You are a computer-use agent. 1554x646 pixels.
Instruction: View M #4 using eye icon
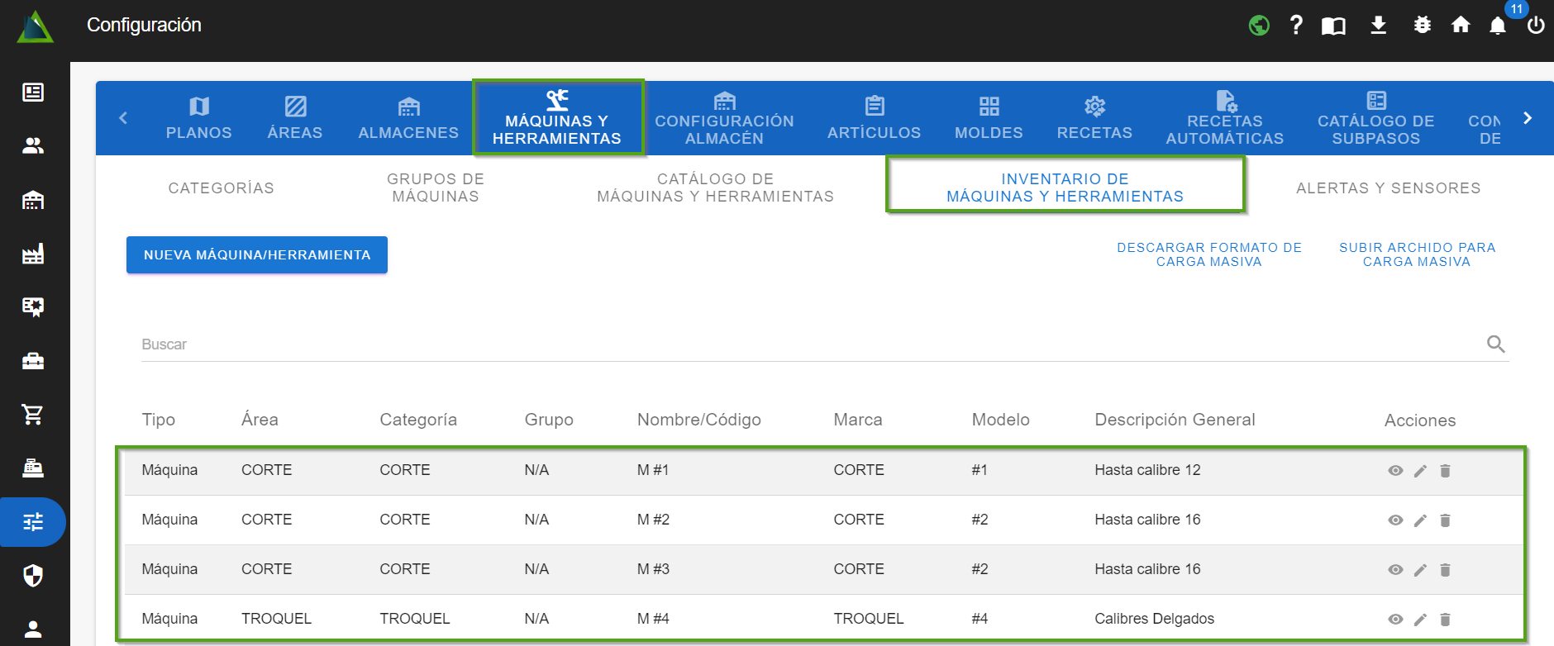click(x=1395, y=620)
